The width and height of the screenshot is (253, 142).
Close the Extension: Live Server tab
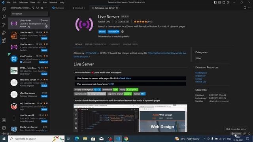(x=117, y=8)
